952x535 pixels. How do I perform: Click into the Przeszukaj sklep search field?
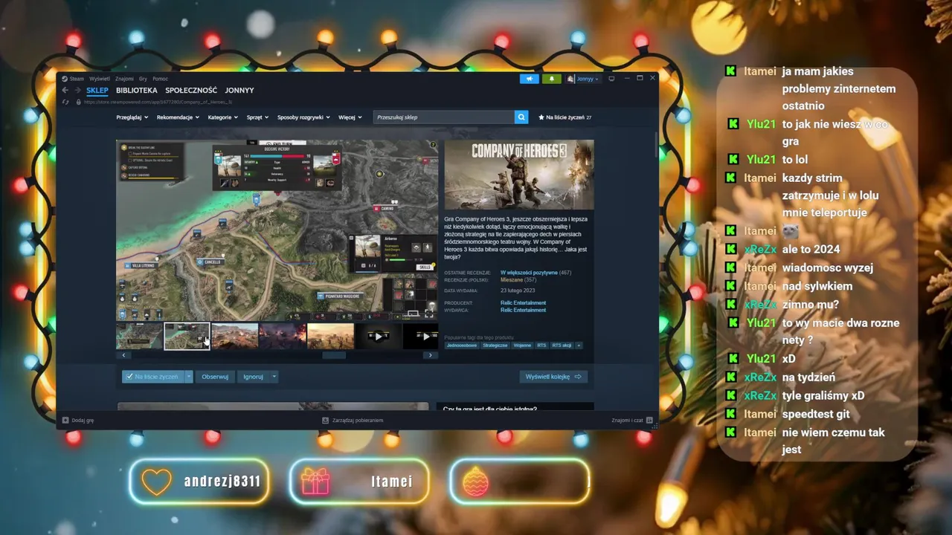[x=444, y=117]
